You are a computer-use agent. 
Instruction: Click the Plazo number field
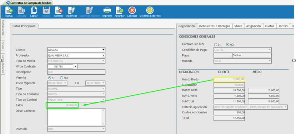223,56
